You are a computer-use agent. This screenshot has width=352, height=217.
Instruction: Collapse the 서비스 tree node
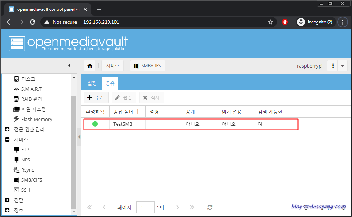coord(7,139)
